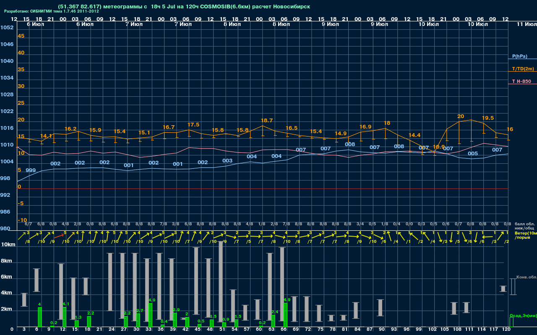Click the T H-850 legend label
This screenshot has height=335, width=537.
click(521, 81)
